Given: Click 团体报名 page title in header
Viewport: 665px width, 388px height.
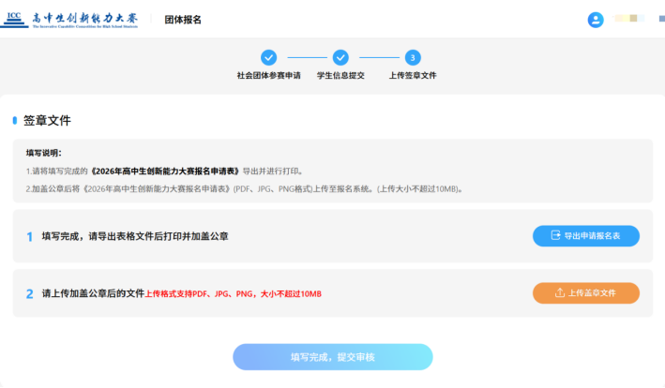Looking at the screenshot, I should [x=183, y=20].
